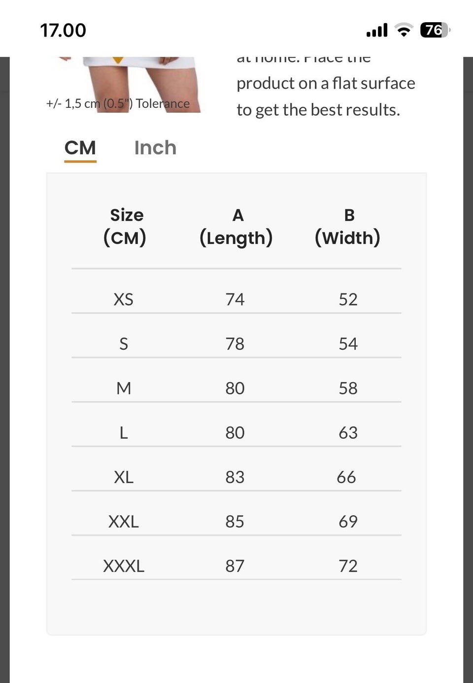Image resolution: width=473 pixels, height=683 pixels.
Task: Tap the XS length value 74
Action: click(235, 299)
